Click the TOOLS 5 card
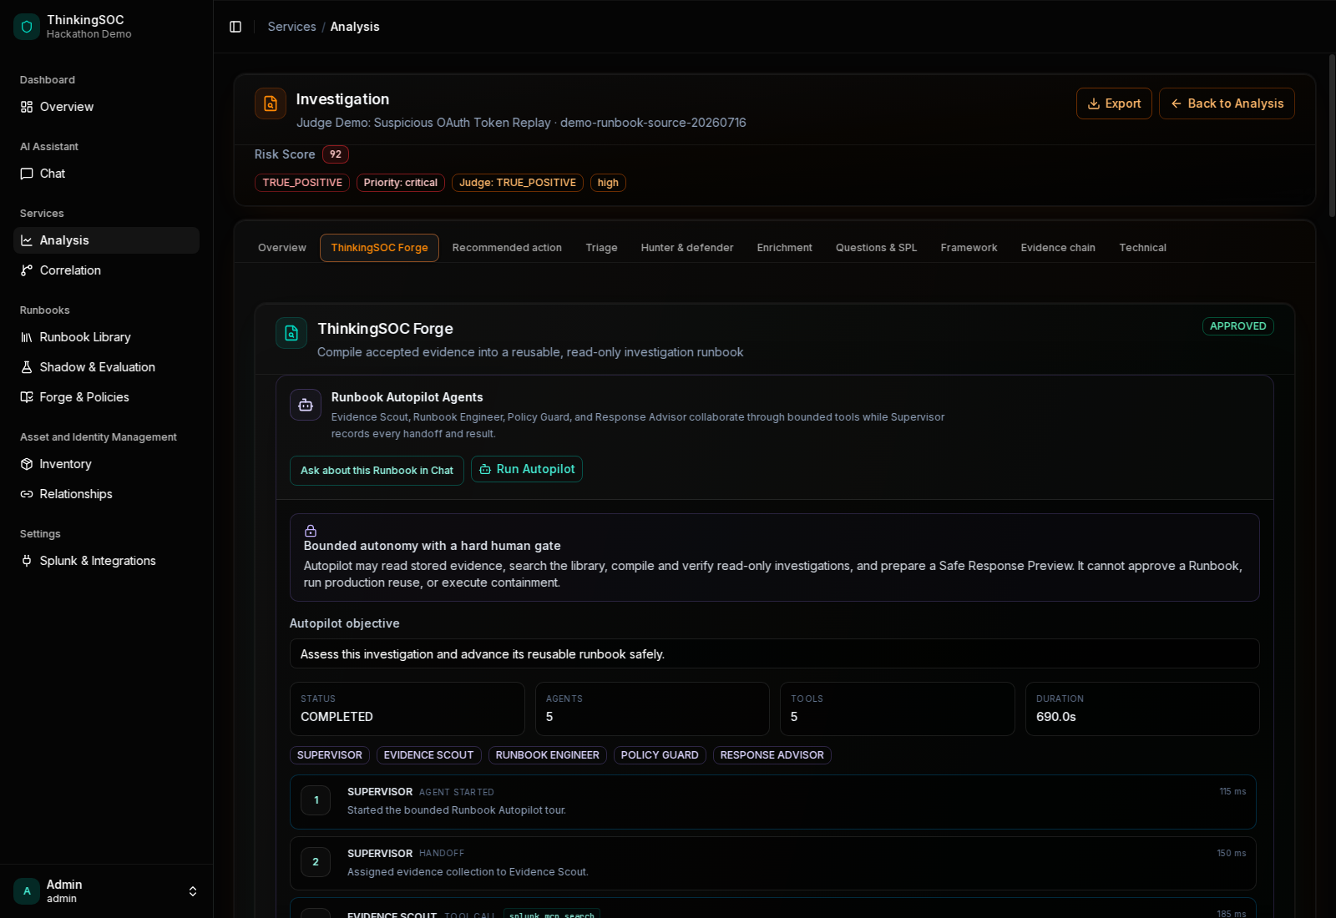1336x918 pixels. coord(898,709)
